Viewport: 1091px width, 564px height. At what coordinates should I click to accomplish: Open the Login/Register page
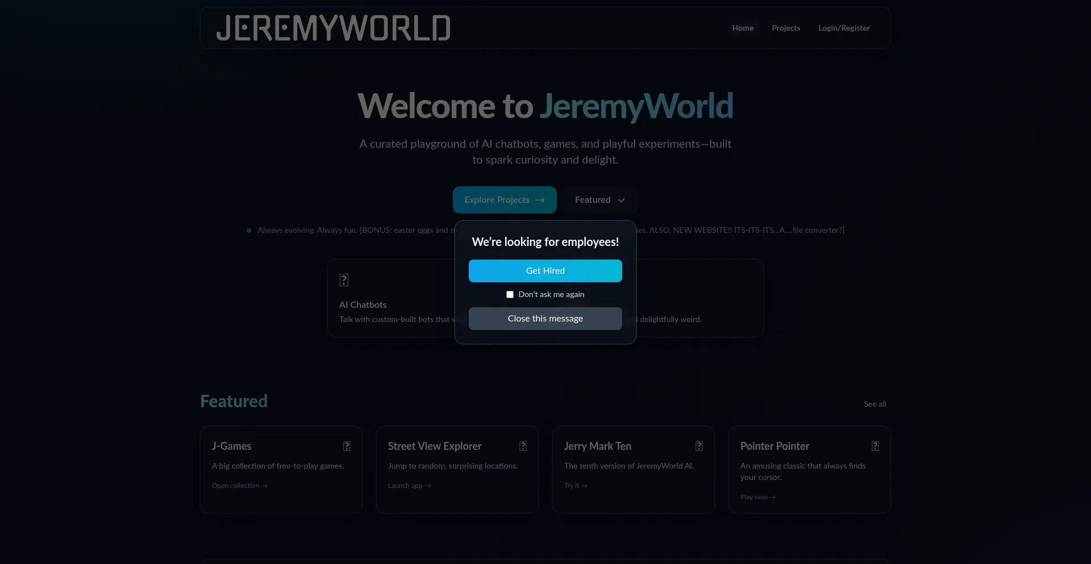pos(844,28)
